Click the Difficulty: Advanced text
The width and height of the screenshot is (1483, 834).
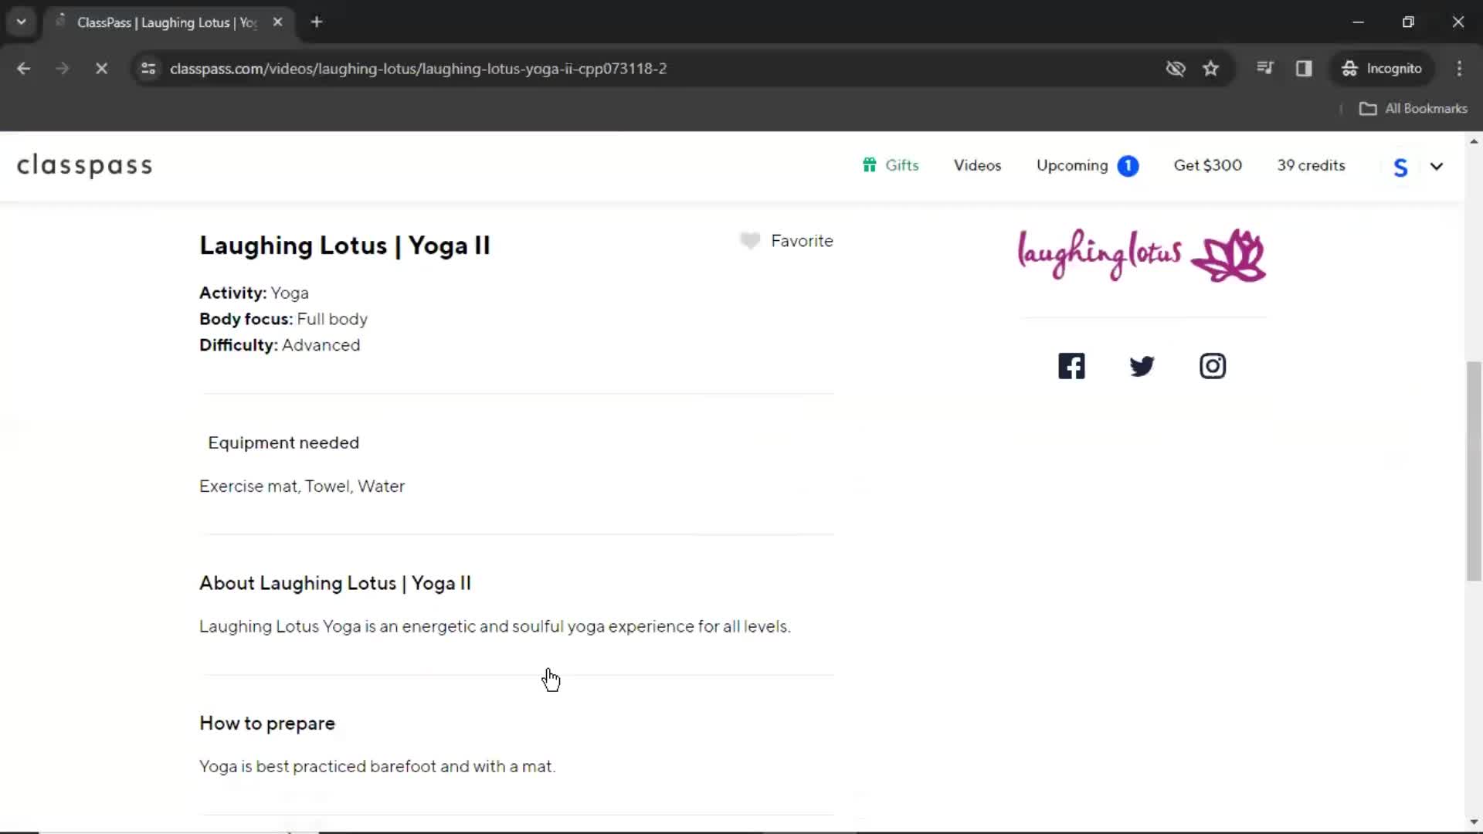coord(280,345)
